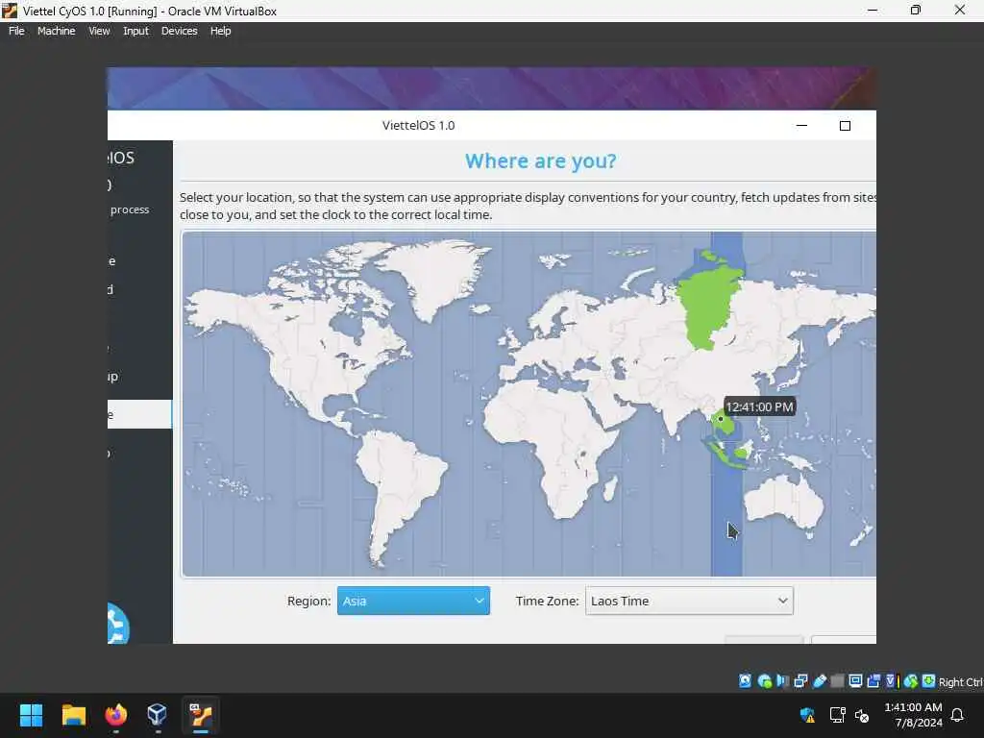Click Australia on the world map
984x738 pixels.
784,502
